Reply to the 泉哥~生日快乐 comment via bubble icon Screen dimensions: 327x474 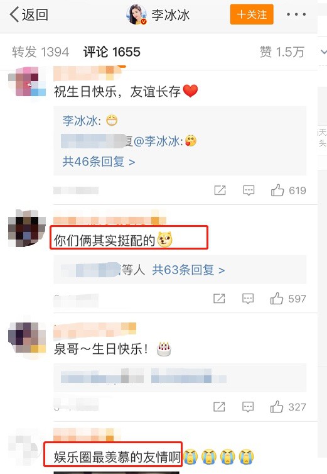tap(248, 407)
